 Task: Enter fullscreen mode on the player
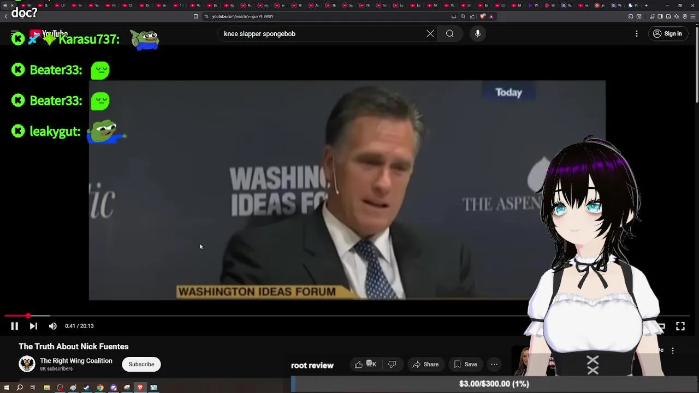pyautogui.click(x=680, y=326)
